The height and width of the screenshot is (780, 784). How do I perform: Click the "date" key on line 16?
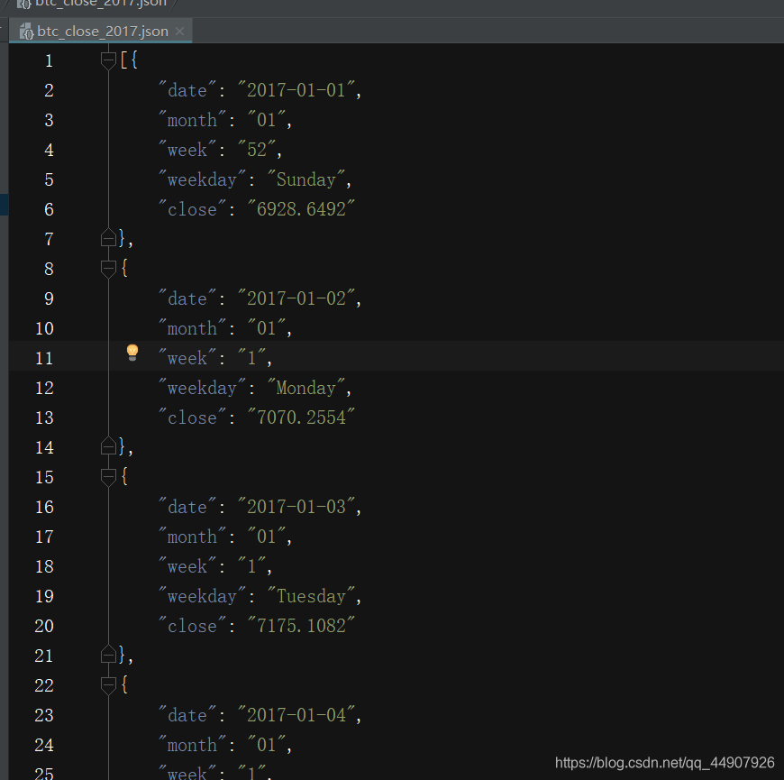pyautogui.click(x=187, y=507)
